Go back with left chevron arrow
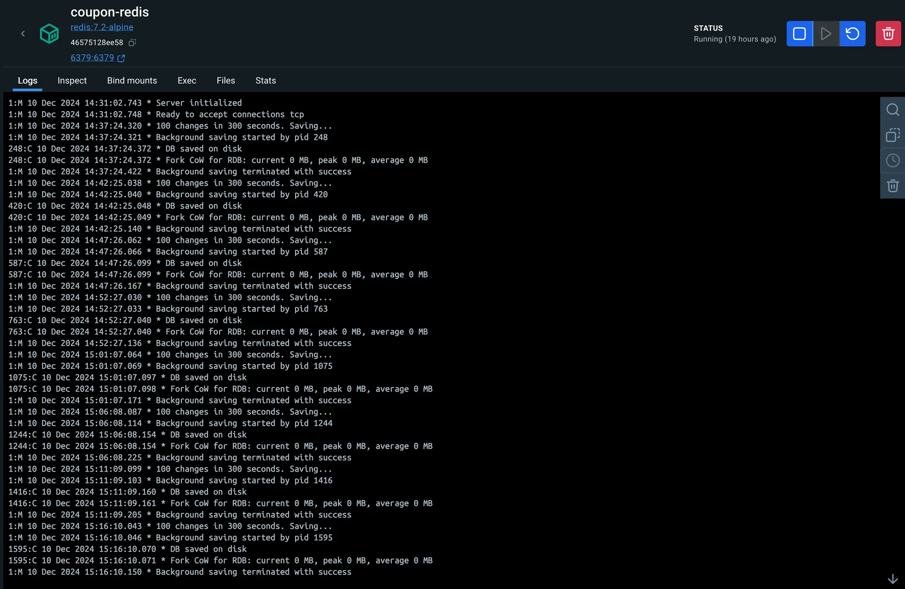 coord(23,34)
